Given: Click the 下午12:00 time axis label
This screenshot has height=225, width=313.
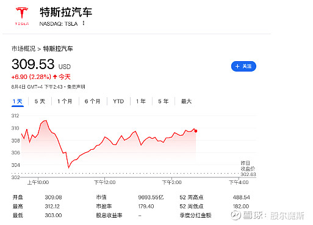Looking at the screenshot, I should click(x=105, y=182).
